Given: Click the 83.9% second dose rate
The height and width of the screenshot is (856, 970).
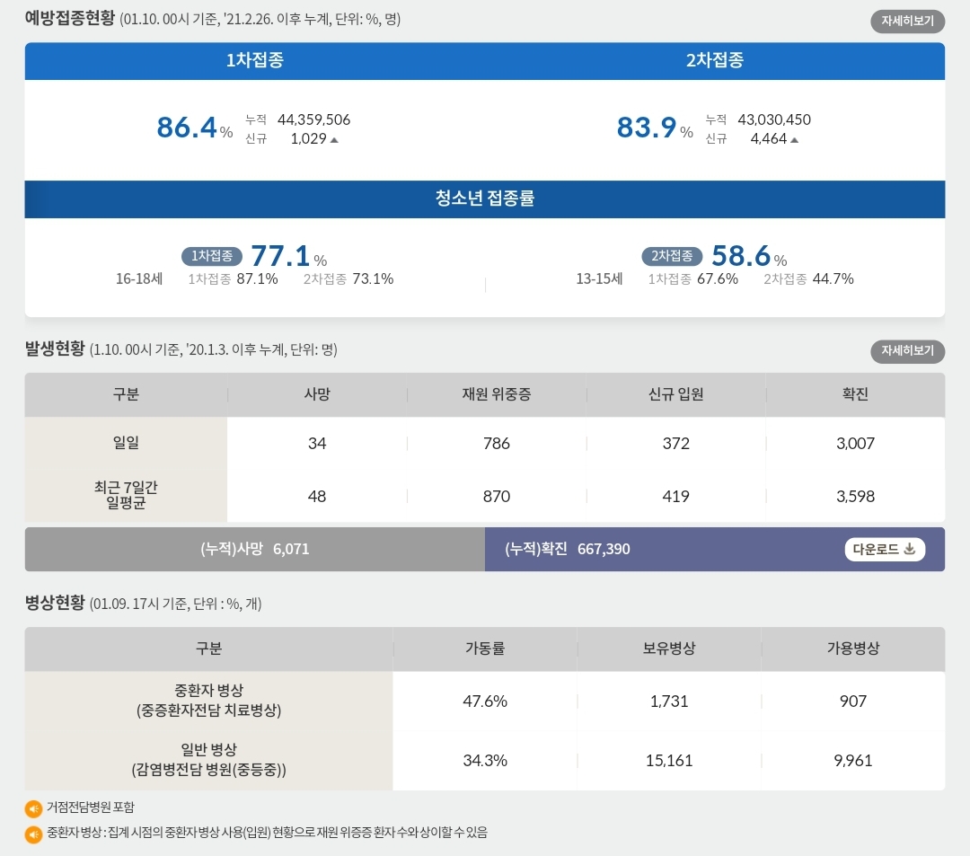Looking at the screenshot, I should click(655, 128).
